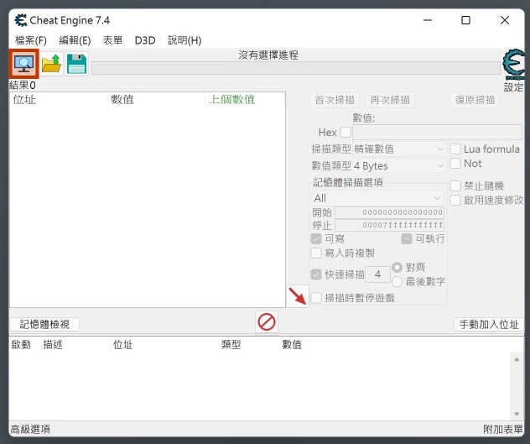Enable 掃描時暫停遊戲 checkbox
The width and height of the screenshot is (530, 444).
[x=316, y=298]
